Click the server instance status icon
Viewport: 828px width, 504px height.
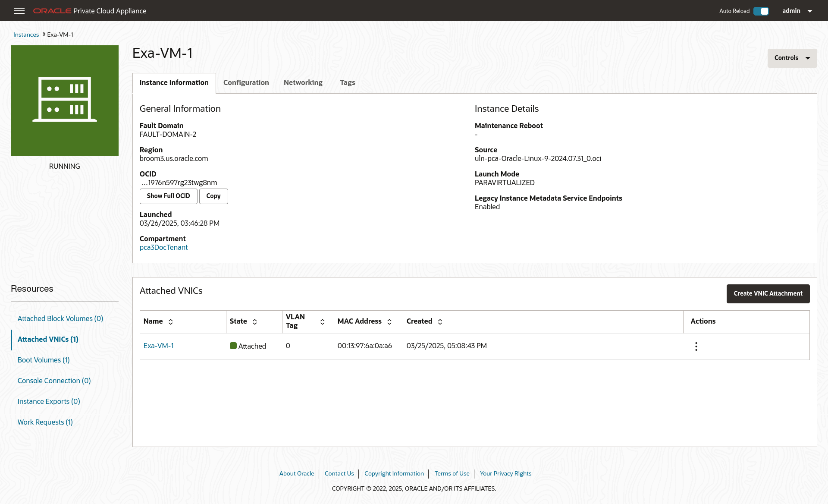tap(65, 100)
